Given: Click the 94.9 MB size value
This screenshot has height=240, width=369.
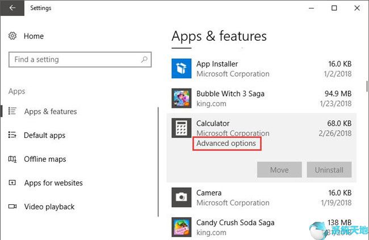Looking at the screenshot, I should coord(338,94).
